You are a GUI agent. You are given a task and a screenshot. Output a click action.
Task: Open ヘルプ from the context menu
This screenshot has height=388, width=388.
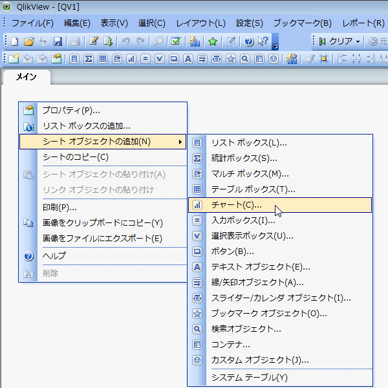(x=103, y=256)
